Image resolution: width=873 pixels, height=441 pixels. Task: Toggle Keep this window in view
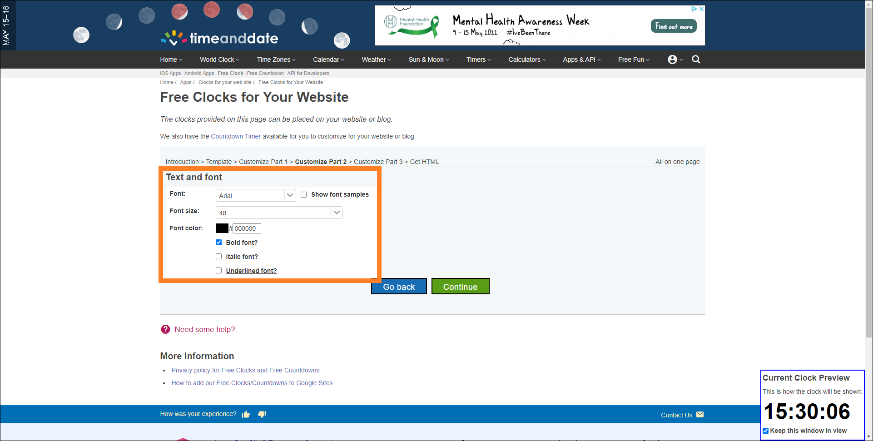point(766,431)
